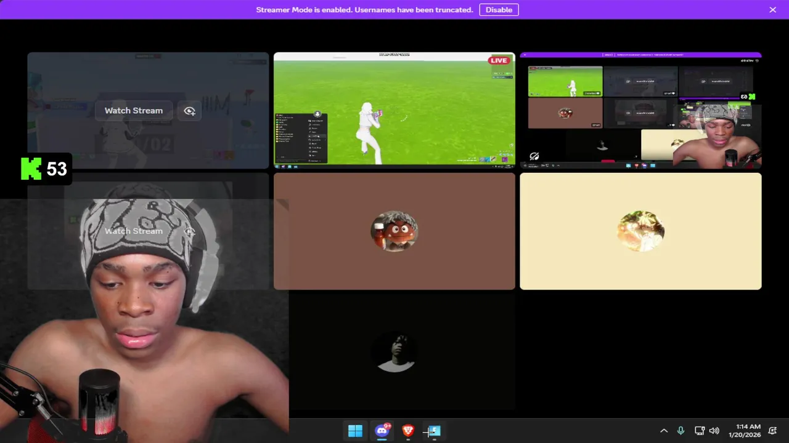Open volume control from the speaker icon
Image resolution: width=789 pixels, height=443 pixels.
(714, 431)
